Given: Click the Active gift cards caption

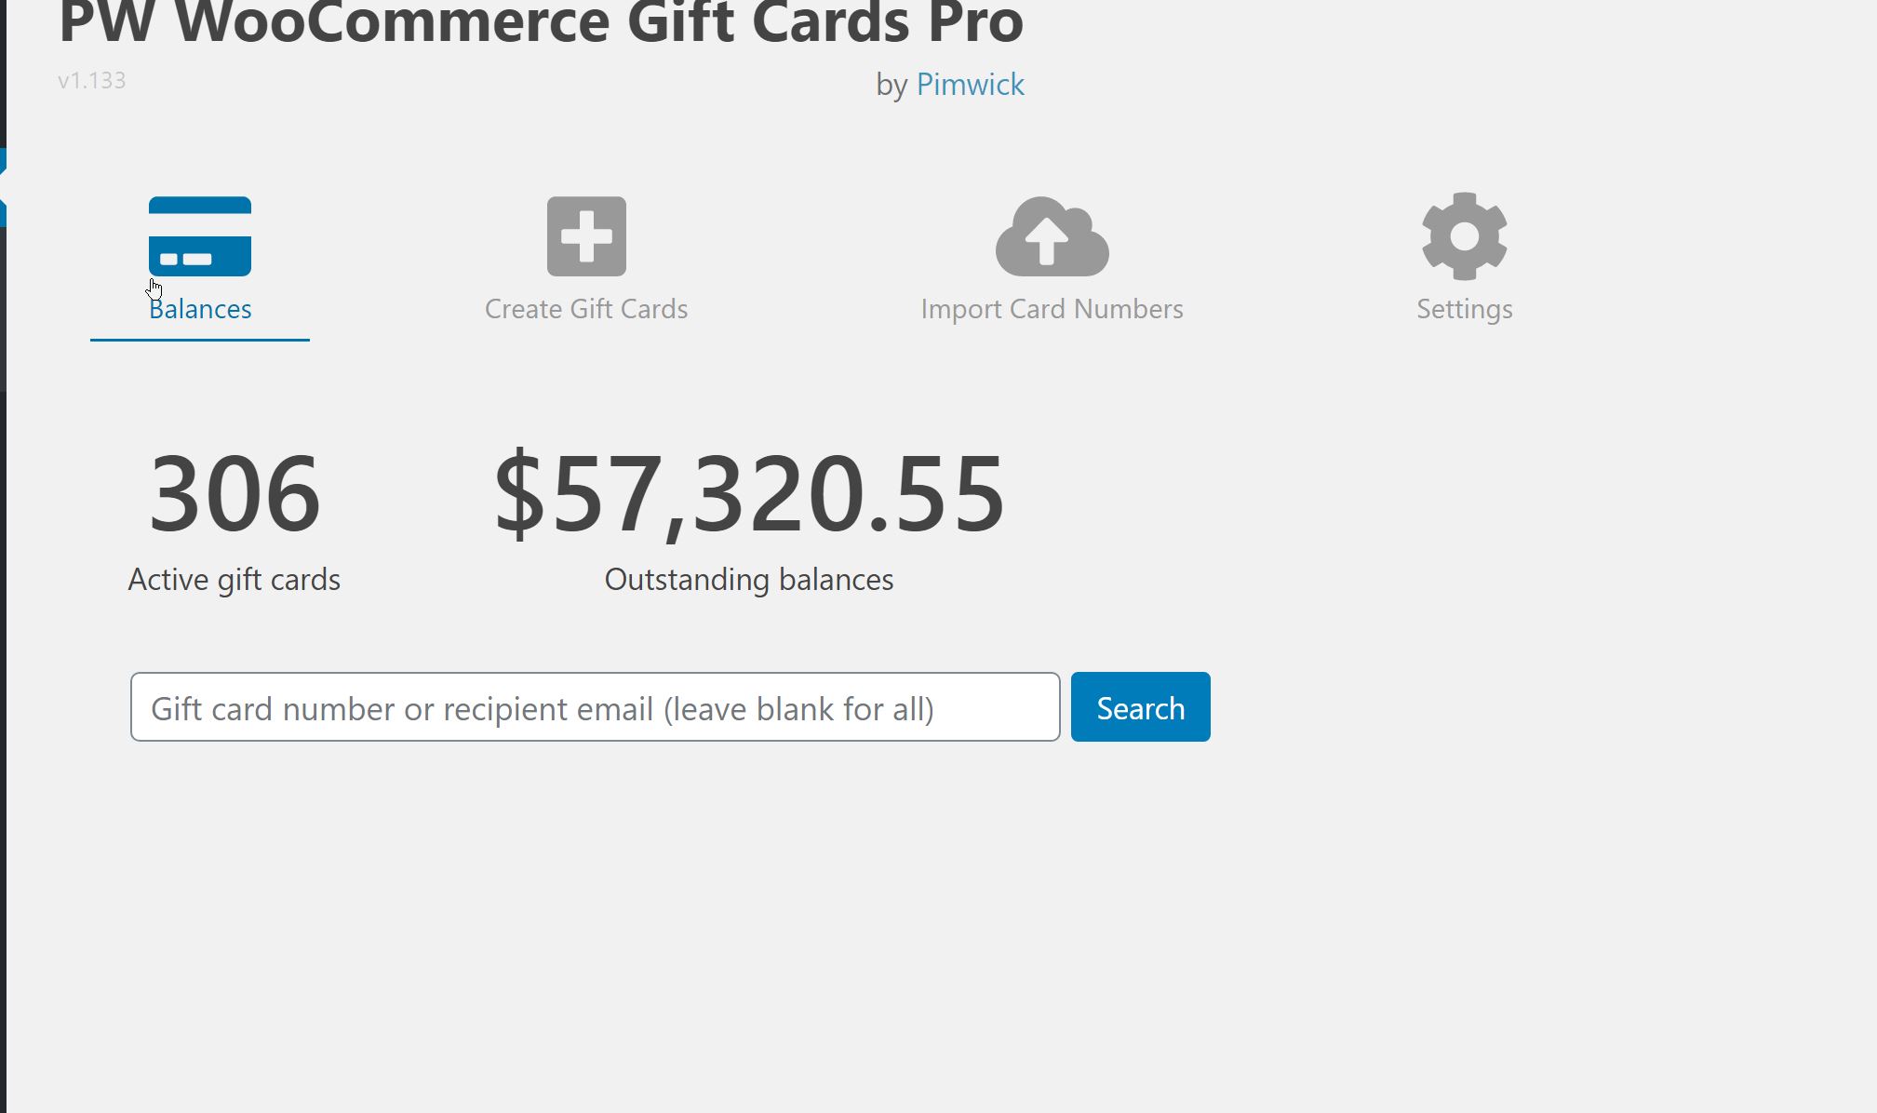Looking at the screenshot, I should point(235,580).
